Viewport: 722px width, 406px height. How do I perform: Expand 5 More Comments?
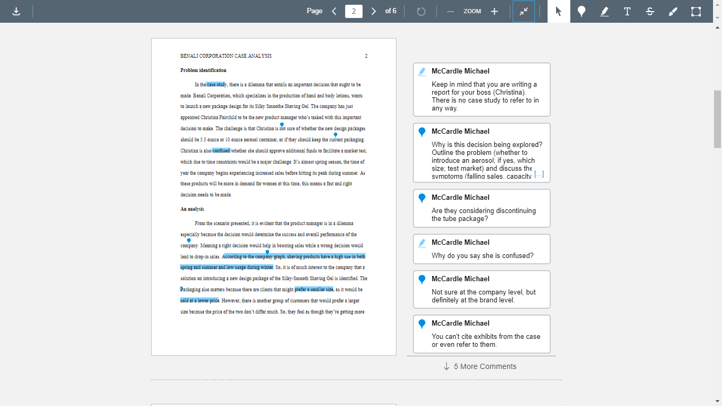480,366
